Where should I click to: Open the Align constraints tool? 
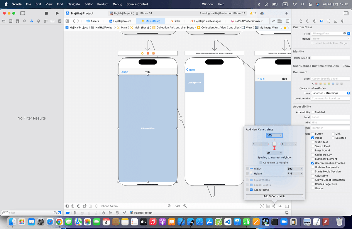pyautogui.click(x=268, y=206)
